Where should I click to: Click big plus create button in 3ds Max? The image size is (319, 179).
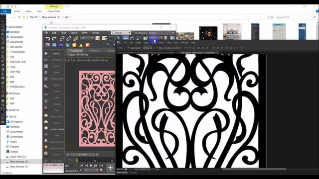(110, 168)
